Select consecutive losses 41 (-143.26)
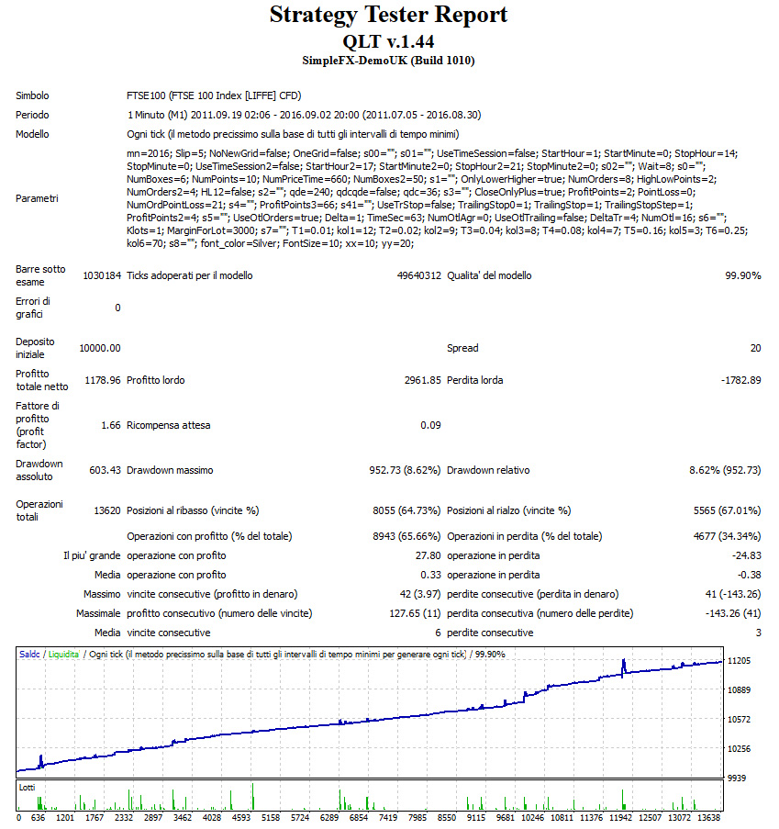779x829 pixels. pos(733,594)
